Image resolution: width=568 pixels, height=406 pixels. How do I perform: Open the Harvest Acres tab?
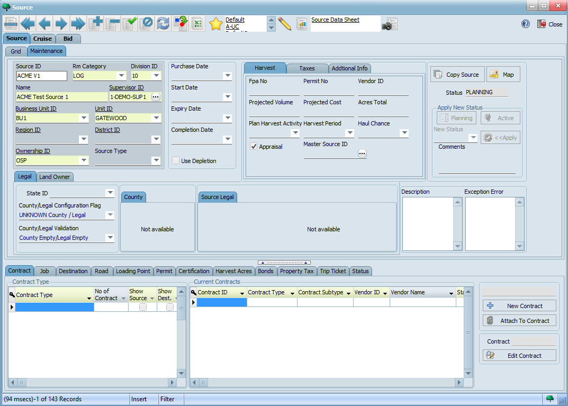pyautogui.click(x=233, y=271)
